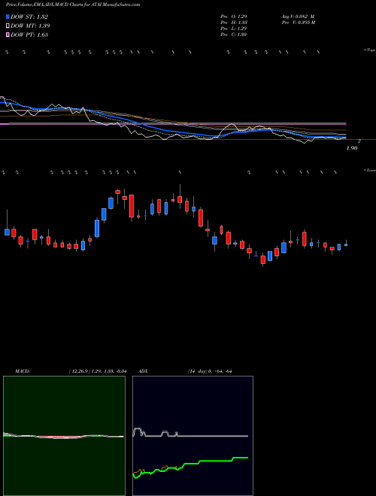Click the white DOW MT legend swatch
This screenshot has width=376, height=496.
point(8,26)
